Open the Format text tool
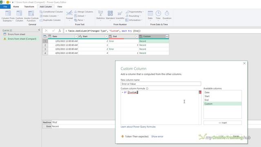The height and width of the screenshot is (147, 261). (69, 16)
